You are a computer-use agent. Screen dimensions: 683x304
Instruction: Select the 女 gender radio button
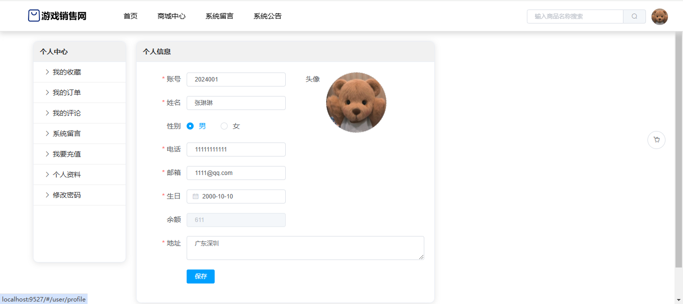pyautogui.click(x=224, y=126)
